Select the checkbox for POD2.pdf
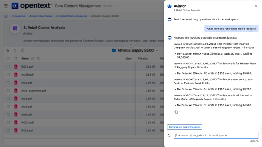The image size is (262, 147). (x=8, y=123)
